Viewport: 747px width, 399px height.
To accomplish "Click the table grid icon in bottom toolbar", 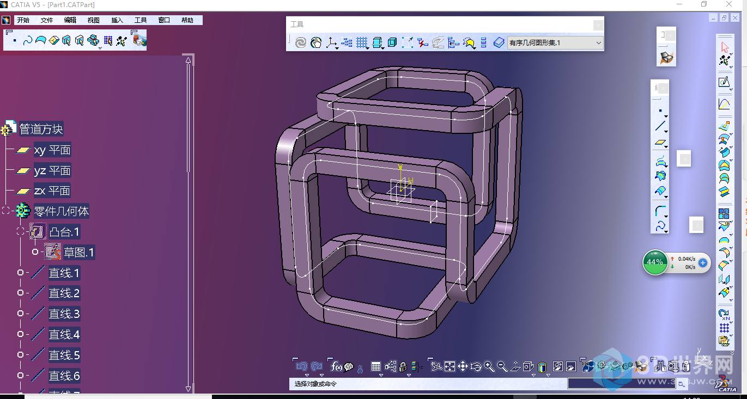I will (x=376, y=367).
